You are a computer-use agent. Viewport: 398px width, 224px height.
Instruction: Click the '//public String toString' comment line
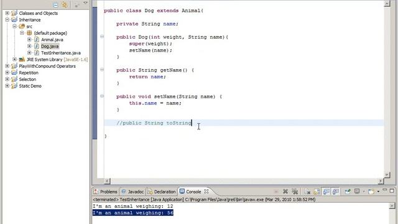coord(154,123)
